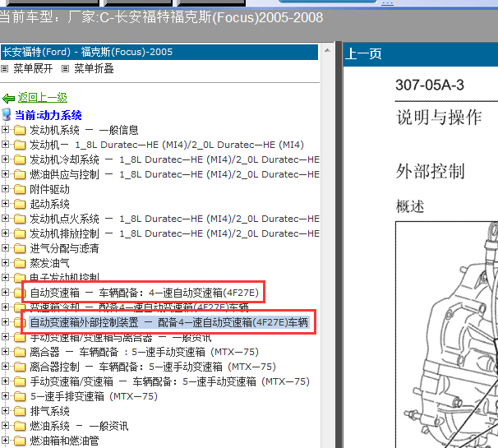Image resolution: width=498 pixels, height=448 pixels.
Task: Click the 动力系统 book icon
Action: 7,115
